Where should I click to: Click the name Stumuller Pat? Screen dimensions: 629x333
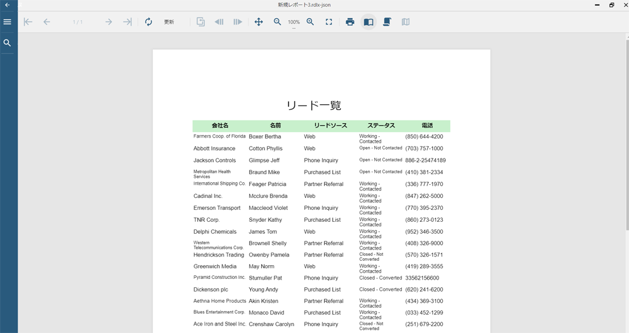[x=265, y=278]
